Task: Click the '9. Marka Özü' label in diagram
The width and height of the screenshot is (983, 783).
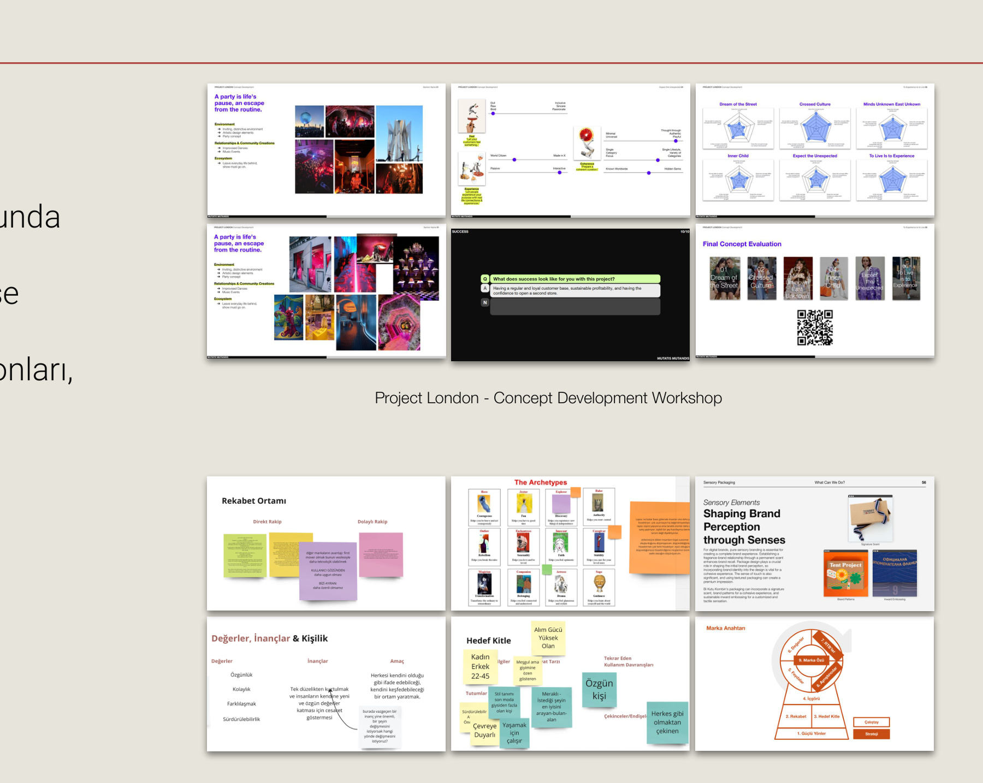Action: click(x=811, y=660)
